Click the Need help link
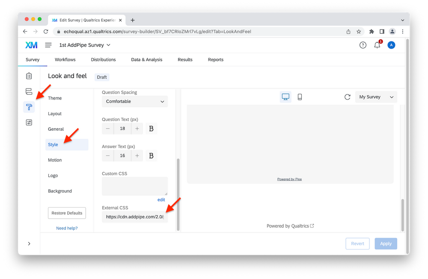The height and width of the screenshot is (279, 428). pyautogui.click(x=67, y=228)
